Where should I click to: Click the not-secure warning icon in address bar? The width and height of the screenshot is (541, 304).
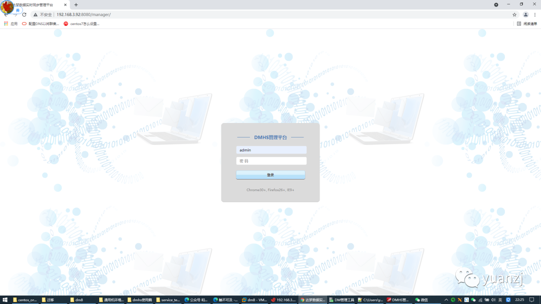[x=35, y=14]
